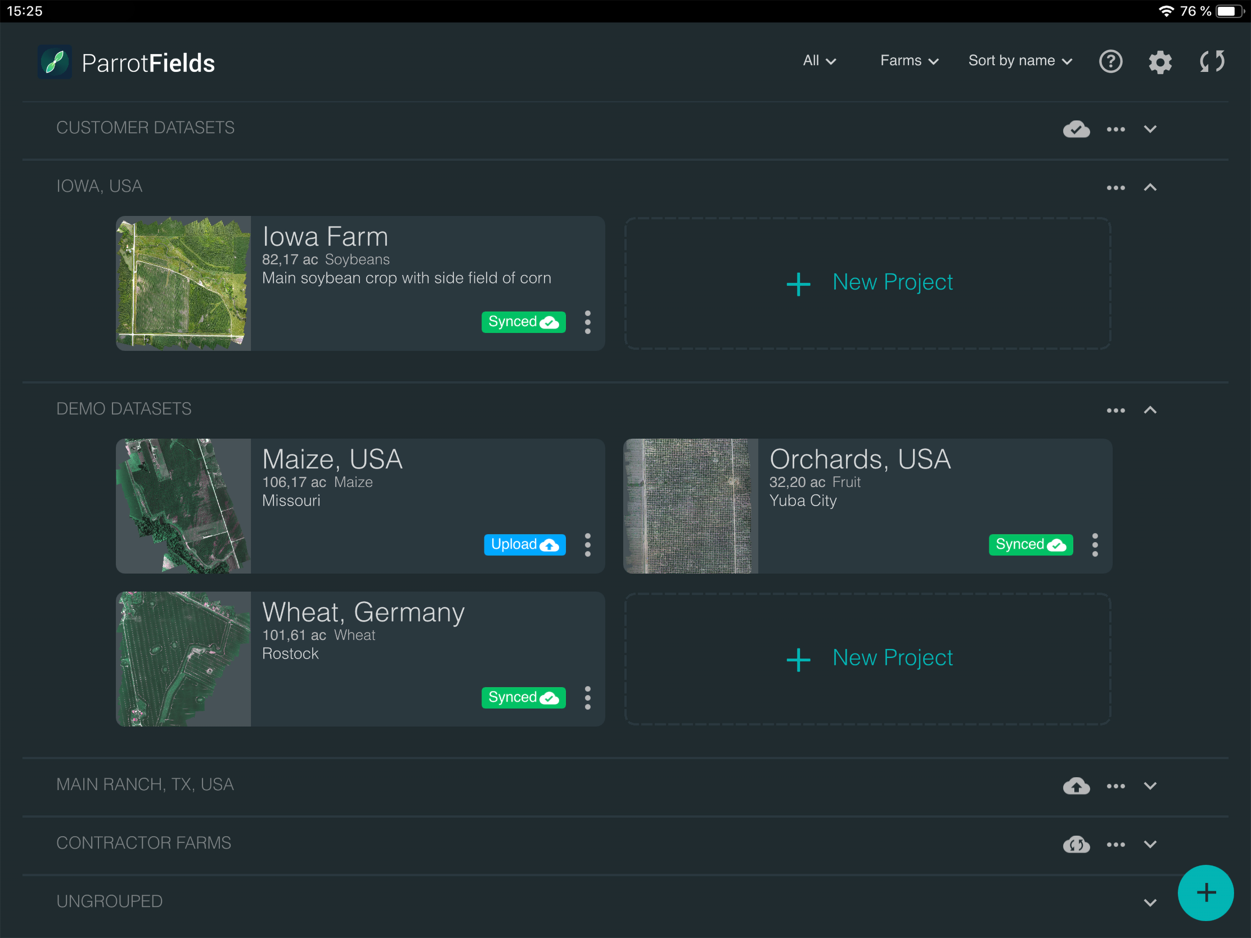Expand the Ungrouped section

(1150, 902)
